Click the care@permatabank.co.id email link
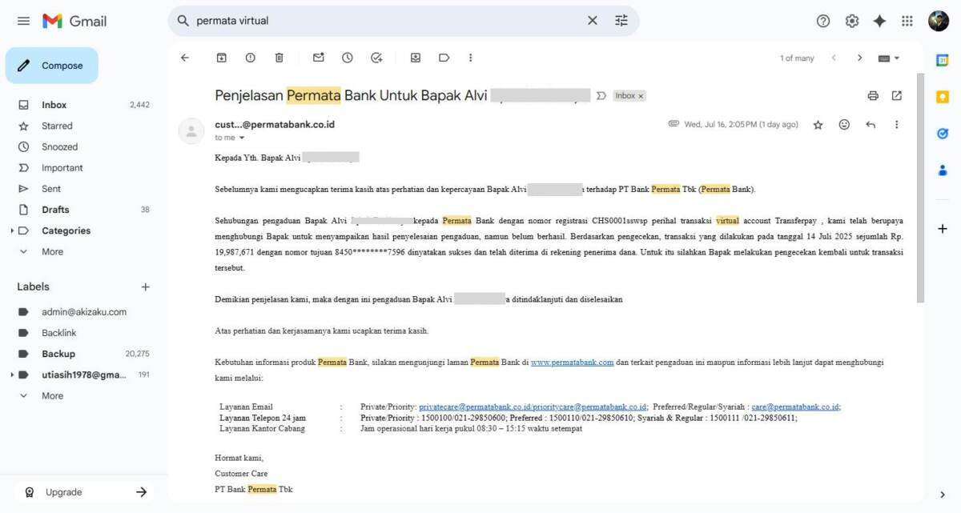Screen dimensions: 961x513 pyautogui.click(x=795, y=407)
